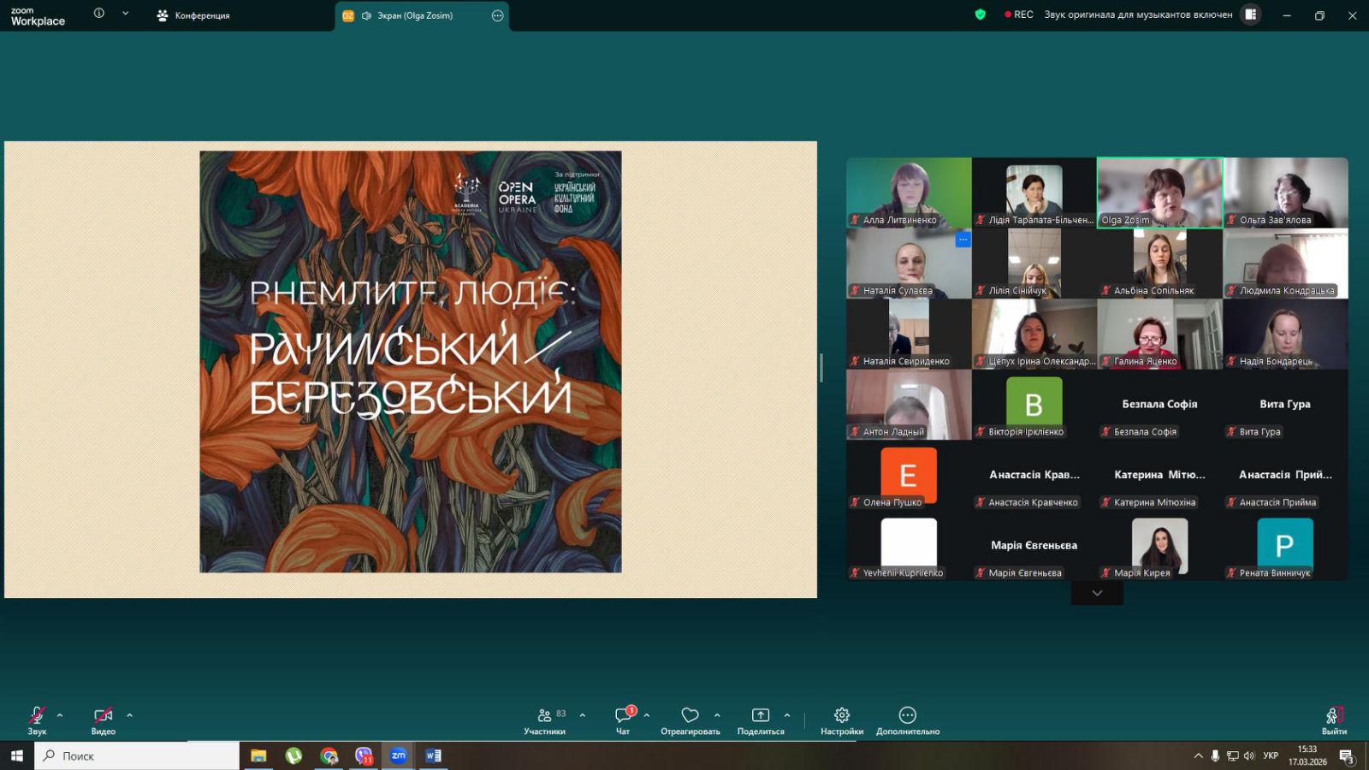Click the REC recording indicator
The image size is (1369, 770).
1019,15
